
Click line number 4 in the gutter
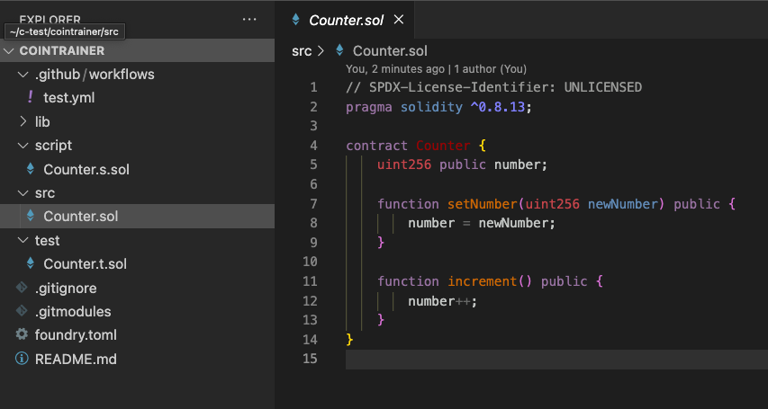click(313, 146)
